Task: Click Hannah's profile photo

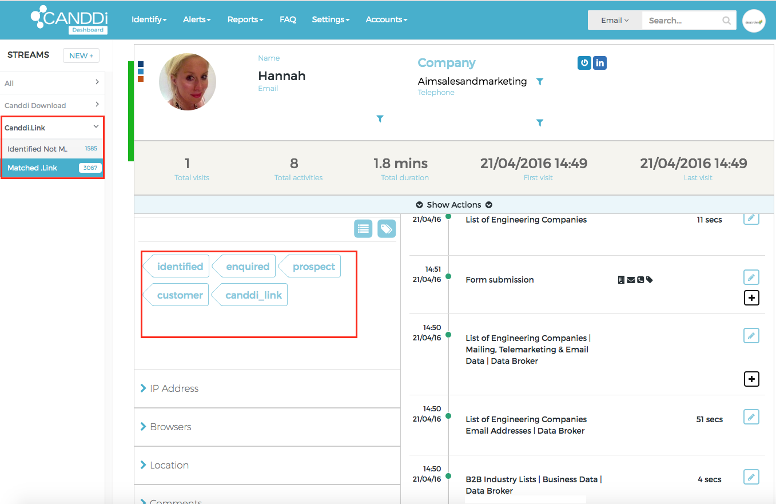Action: click(x=188, y=82)
